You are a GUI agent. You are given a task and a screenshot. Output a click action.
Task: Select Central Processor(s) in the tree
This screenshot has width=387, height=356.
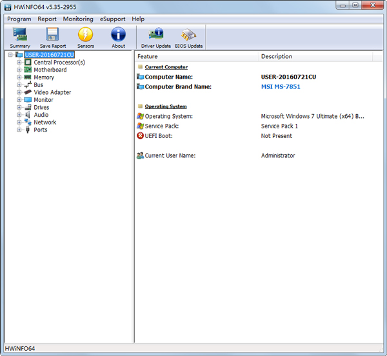click(59, 62)
